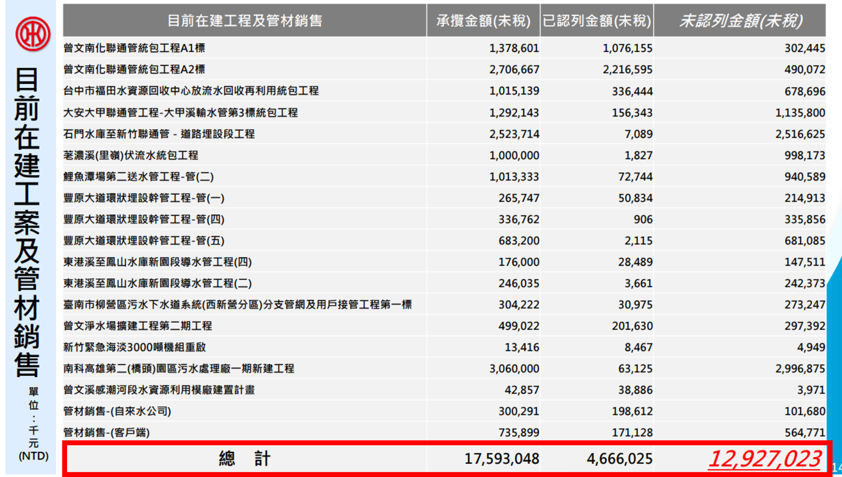Click 曾文淨水場擴建工程第二期工程
Screen dimensions: 842x477
coord(137,326)
